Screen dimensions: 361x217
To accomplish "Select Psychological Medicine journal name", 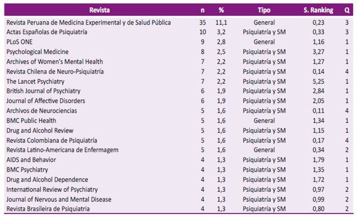I will [37, 52].
